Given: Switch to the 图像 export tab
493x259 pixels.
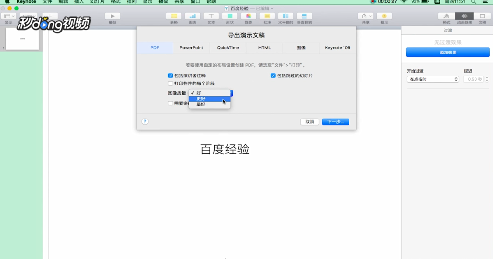Looking at the screenshot, I should (301, 48).
